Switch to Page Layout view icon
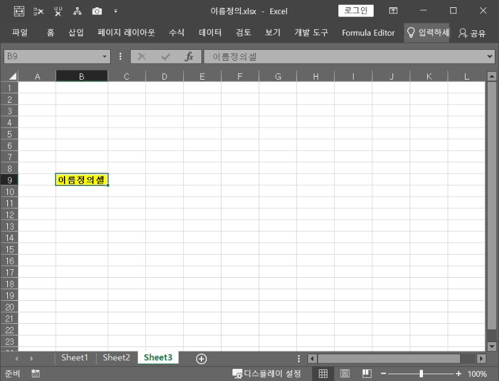 [x=344, y=374]
